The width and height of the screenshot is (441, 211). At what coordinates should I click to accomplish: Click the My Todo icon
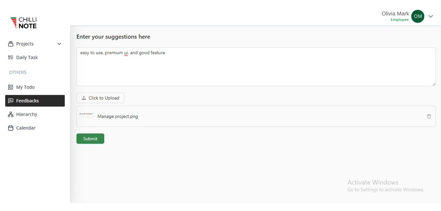(11, 87)
